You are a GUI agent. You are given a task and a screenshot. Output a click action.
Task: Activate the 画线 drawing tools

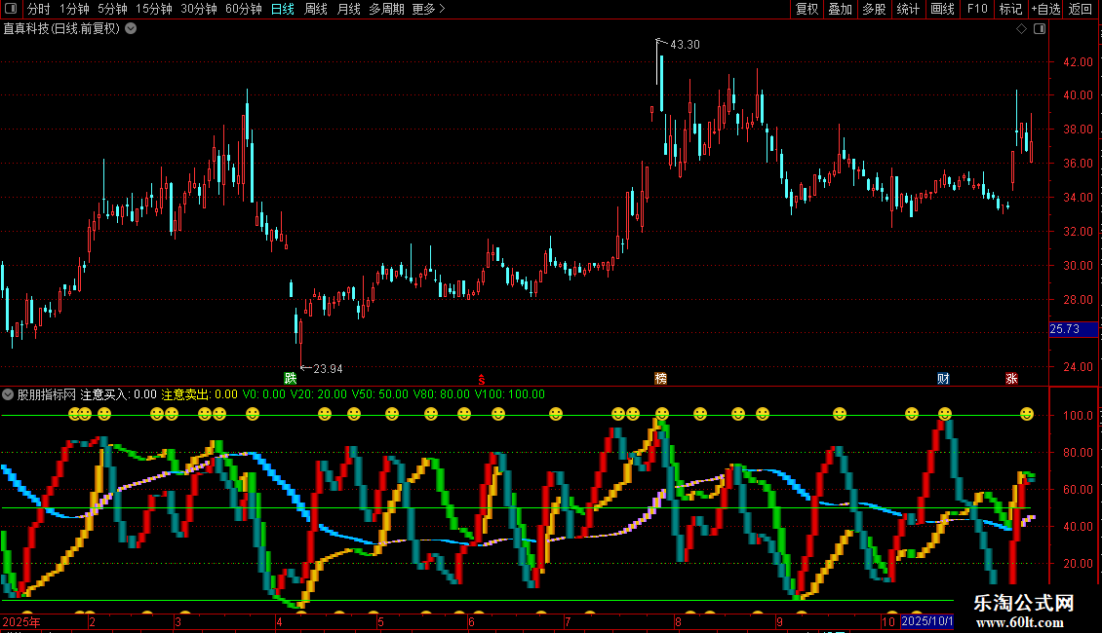coord(942,9)
